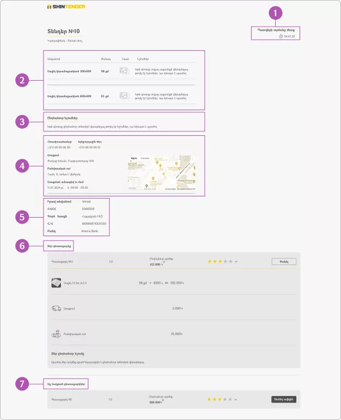Click the fourth star in 422.000 offer

225,262
